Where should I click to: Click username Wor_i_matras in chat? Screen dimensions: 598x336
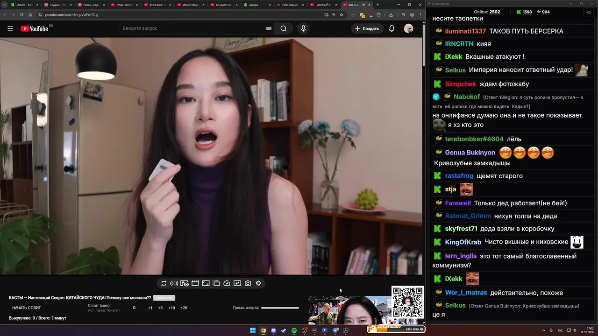[x=466, y=293]
